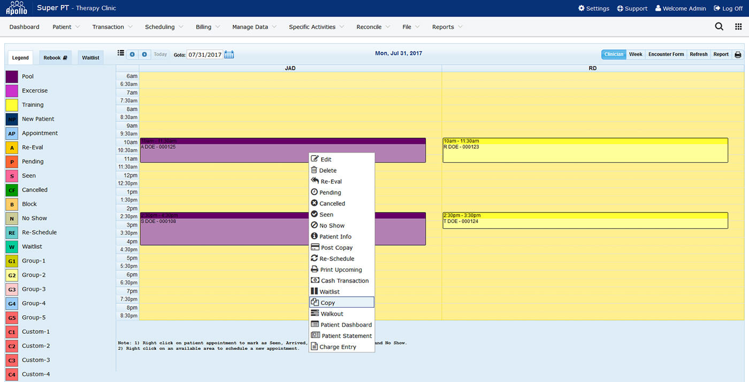Viewport: 749px width, 382px height.
Task: Open Settings gear in header
Action: pos(594,9)
